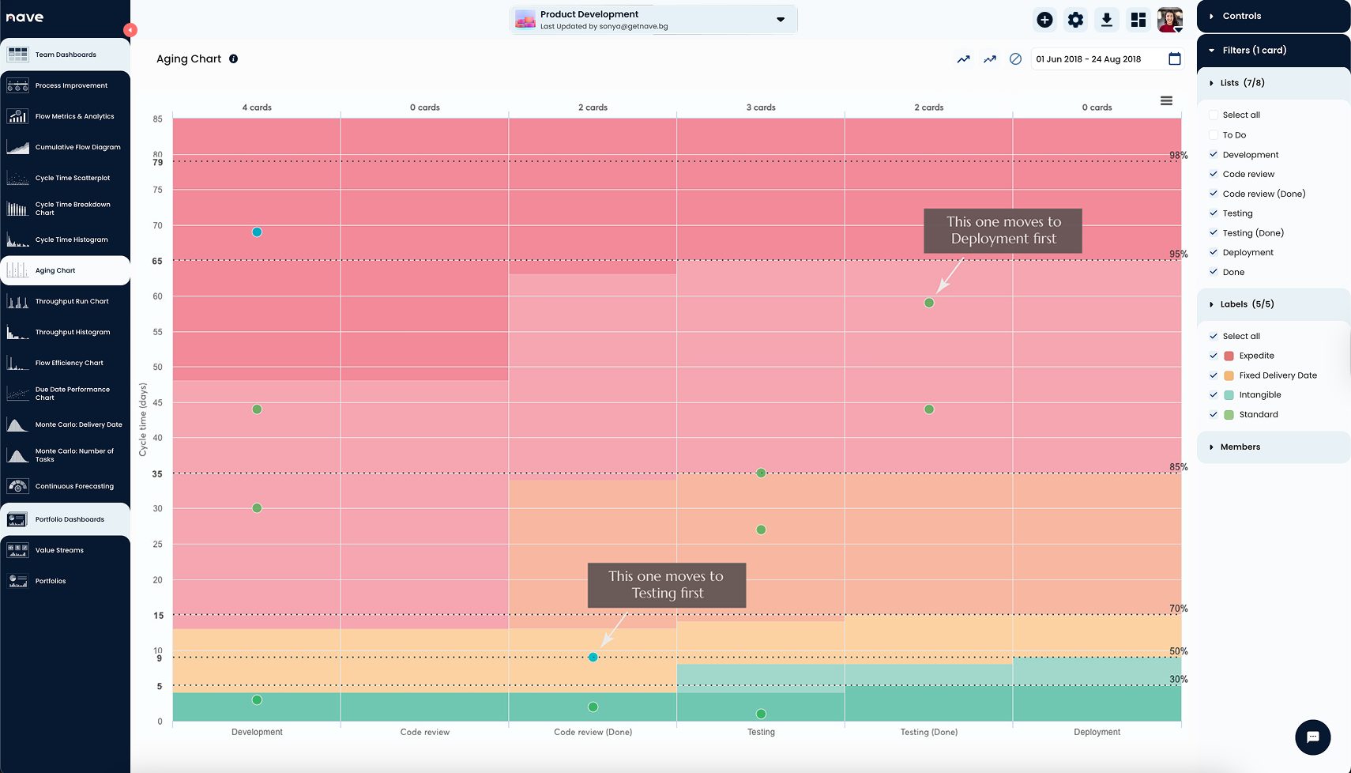Viewport: 1351px width, 773px height.
Task: Expand the Members filter section
Action: coord(1240,447)
